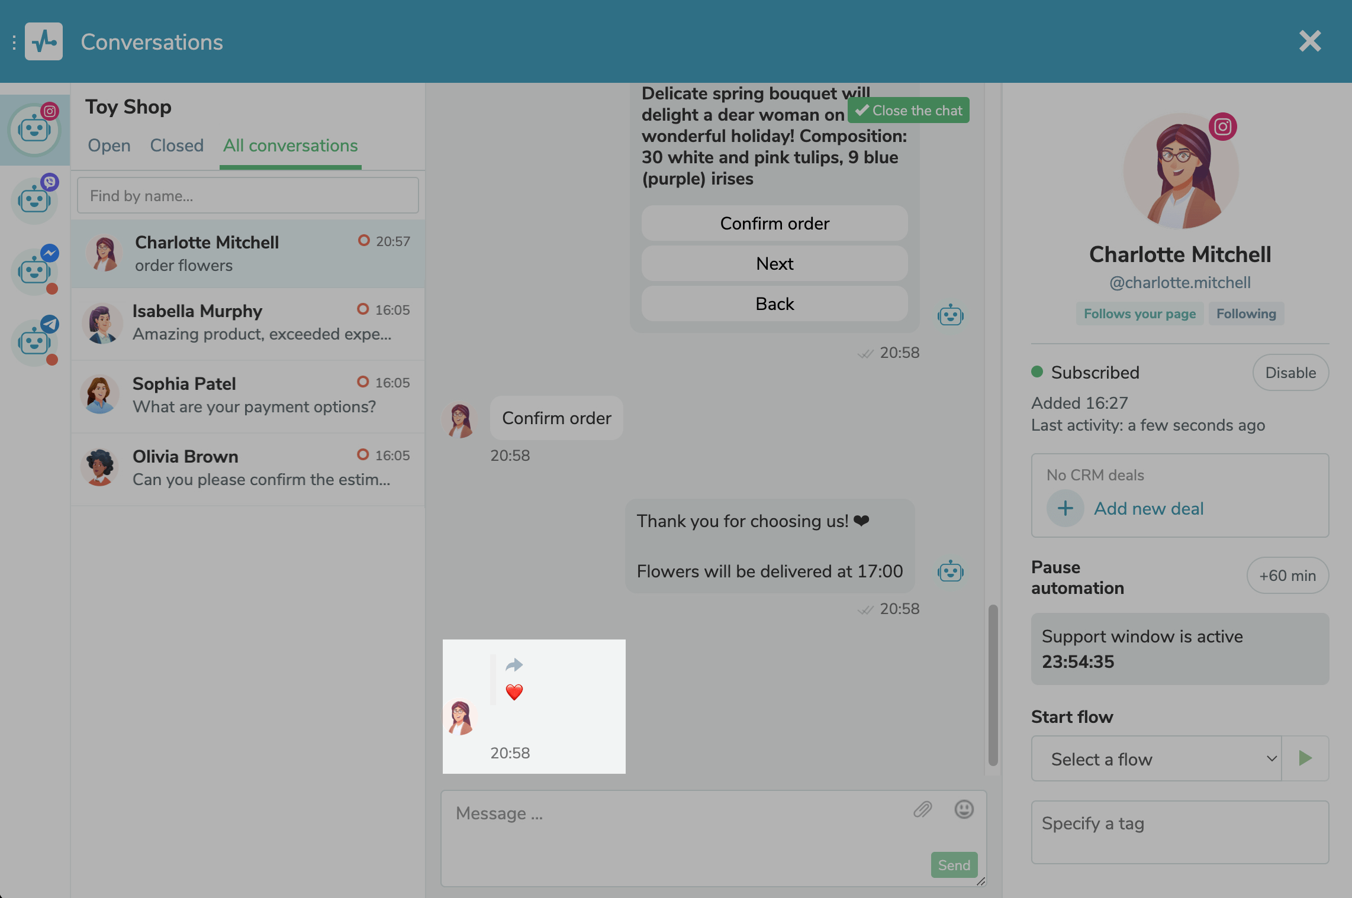Open the Find by name search field
This screenshot has height=898, width=1352.
(247, 193)
